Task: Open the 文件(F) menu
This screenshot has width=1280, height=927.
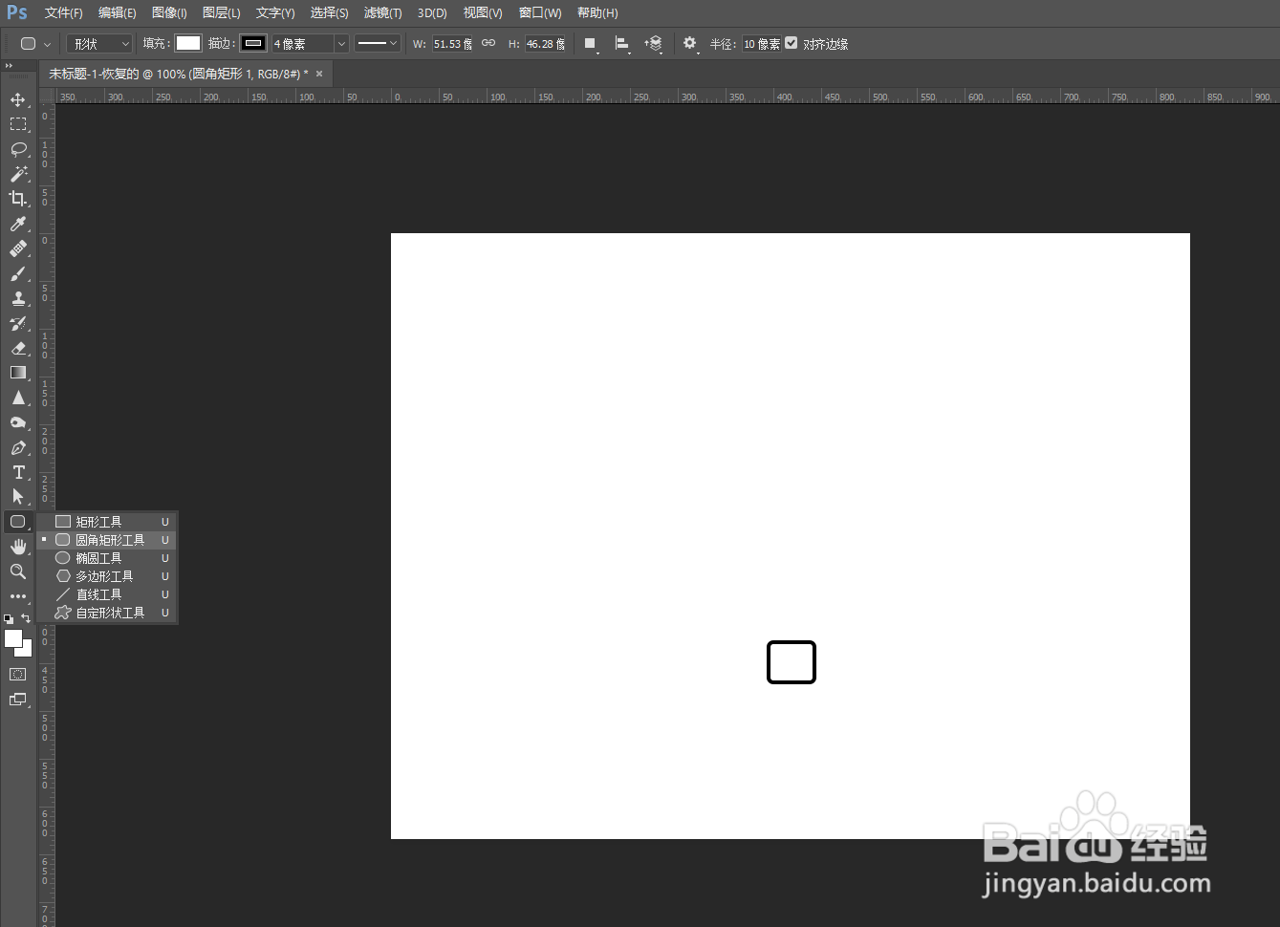Action: pos(63,12)
